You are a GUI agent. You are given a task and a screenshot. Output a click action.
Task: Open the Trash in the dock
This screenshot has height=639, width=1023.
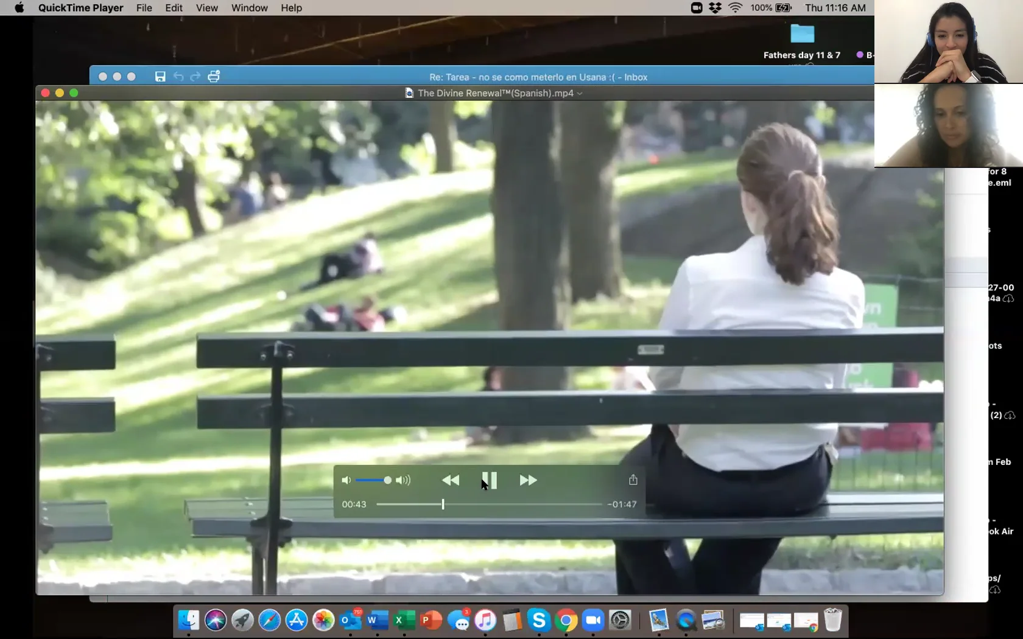coord(833,620)
